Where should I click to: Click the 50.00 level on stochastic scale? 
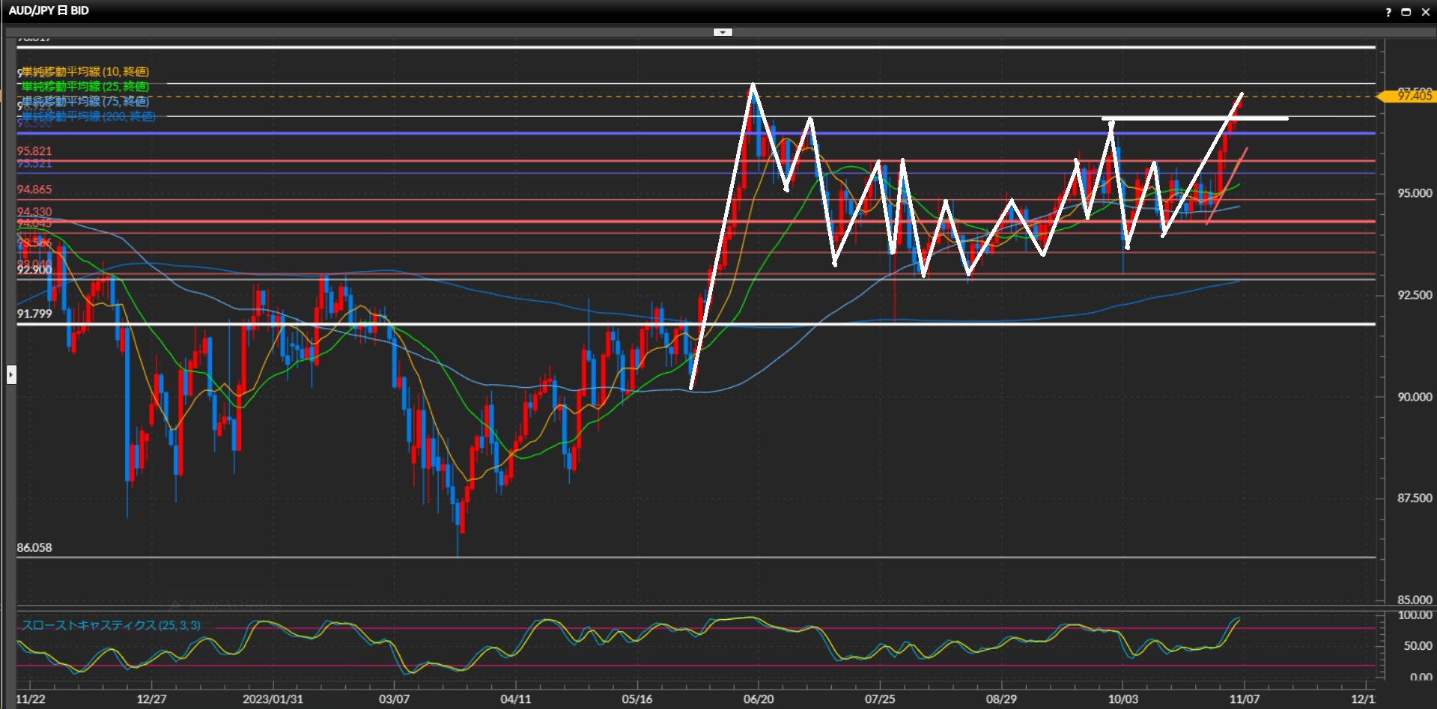(1418, 645)
